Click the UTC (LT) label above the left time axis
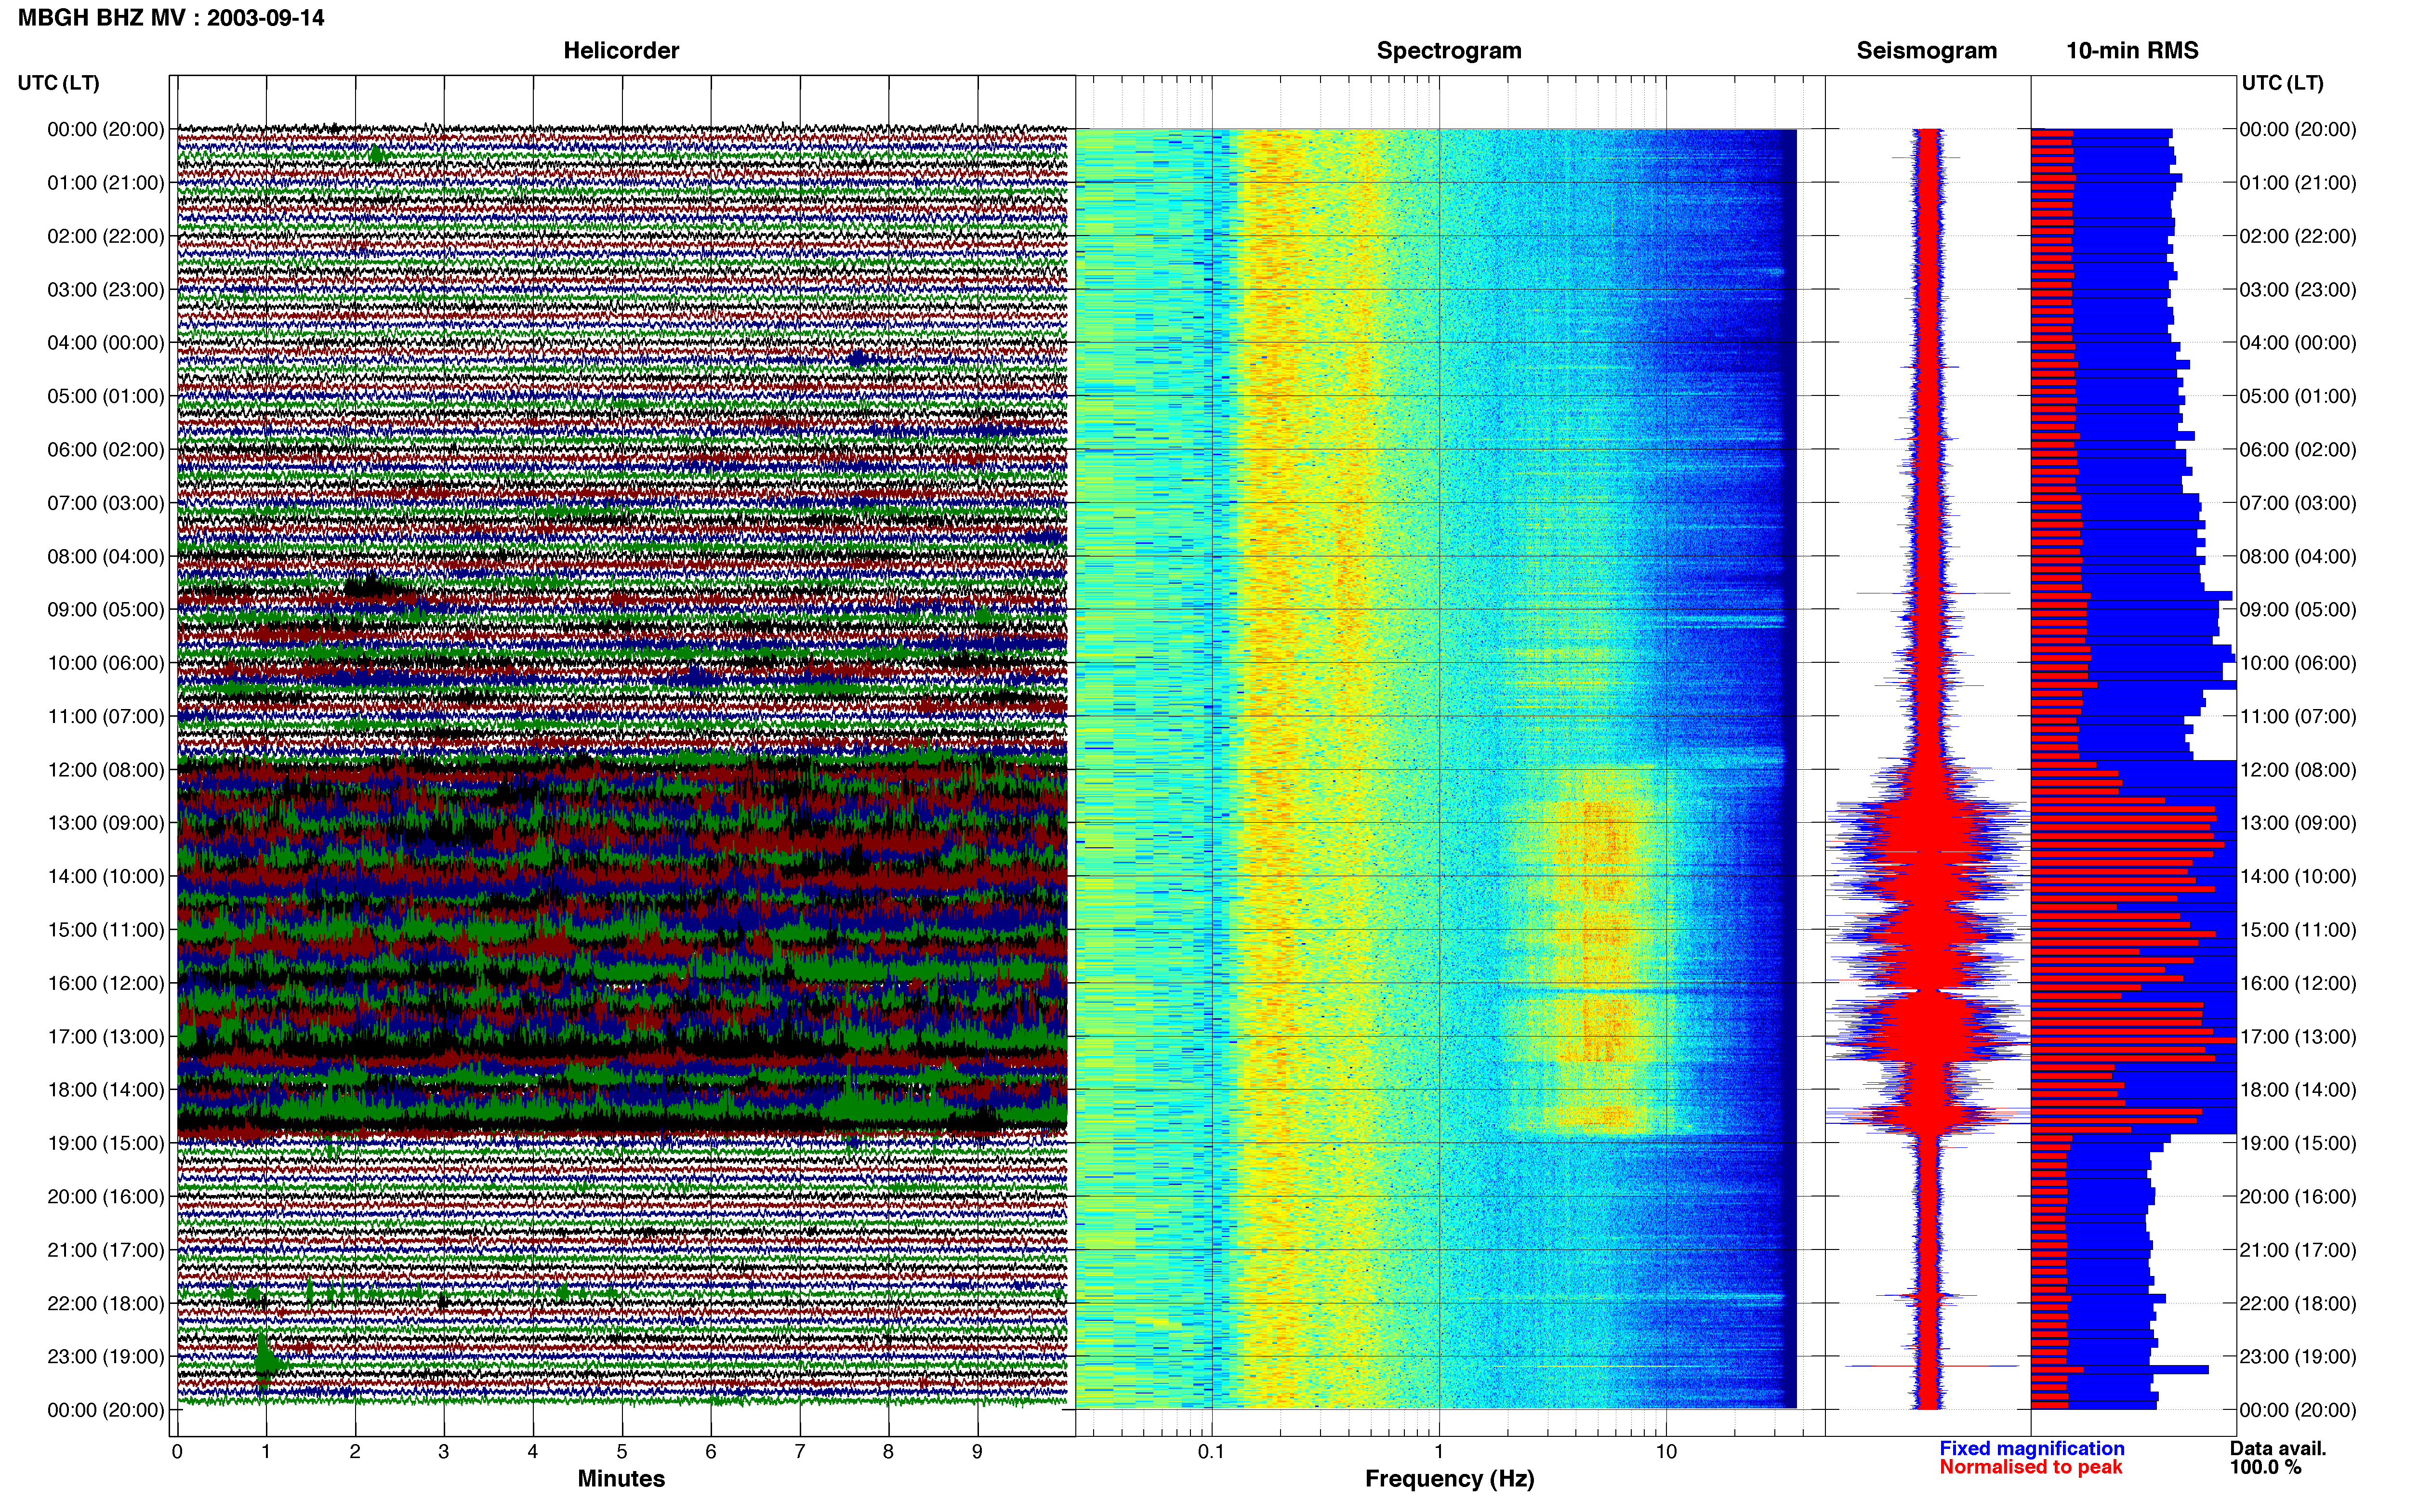2418x1512 pixels. tap(58, 83)
